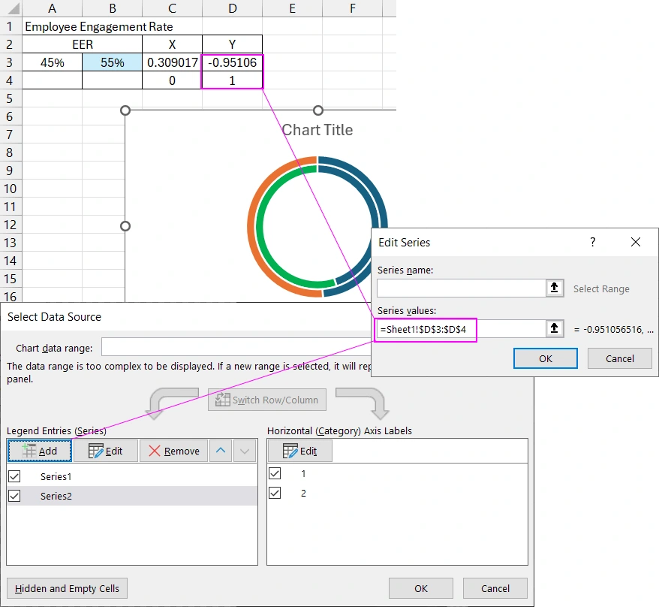Uncheck the axis label 1 checkbox
Viewport: 659px width, 607px height.
point(275,473)
